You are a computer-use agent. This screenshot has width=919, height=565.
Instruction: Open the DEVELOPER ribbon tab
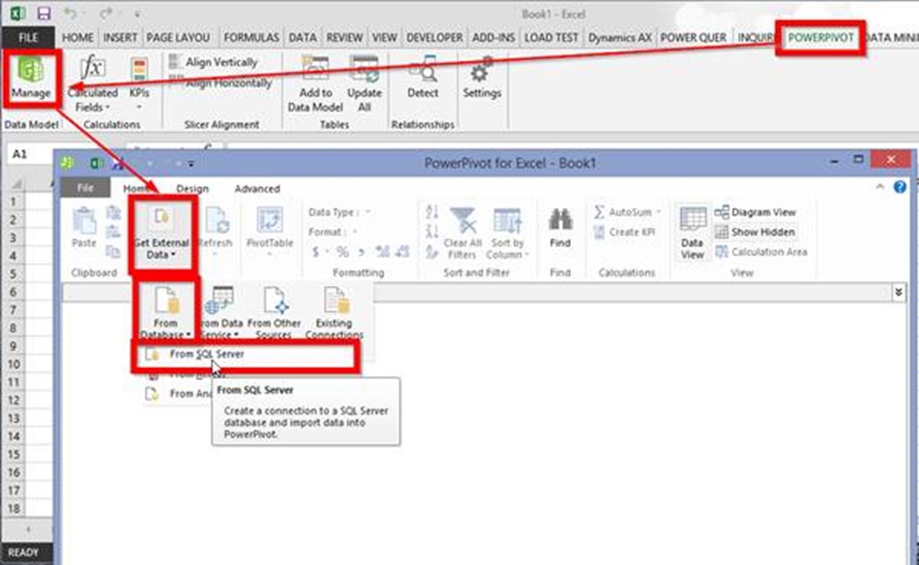pos(434,38)
